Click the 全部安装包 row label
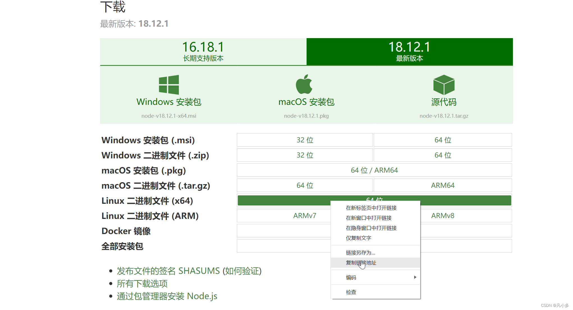Screen dimensions: 573x310 tap(122, 246)
